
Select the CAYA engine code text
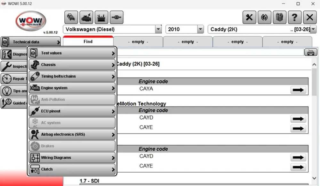tap(146, 89)
